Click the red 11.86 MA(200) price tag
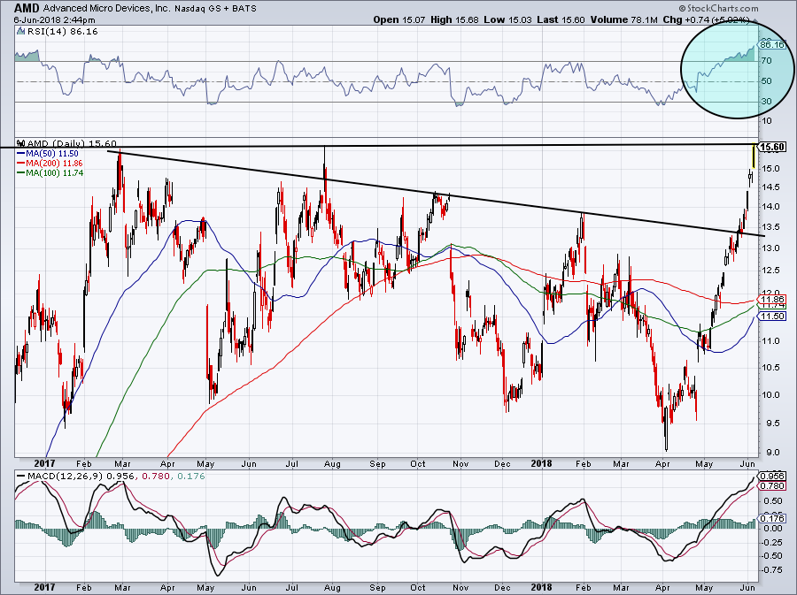 [772, 300]
